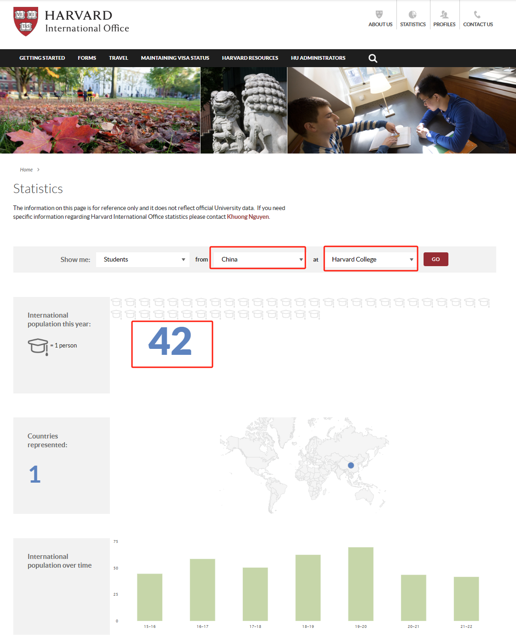This screenshot has height=638, width=516.
Task: Click the 18-19 bar in chart
Action: (308, 588)
